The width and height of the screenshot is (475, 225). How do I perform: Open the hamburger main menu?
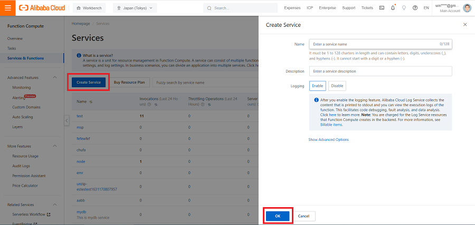point(7,8)
